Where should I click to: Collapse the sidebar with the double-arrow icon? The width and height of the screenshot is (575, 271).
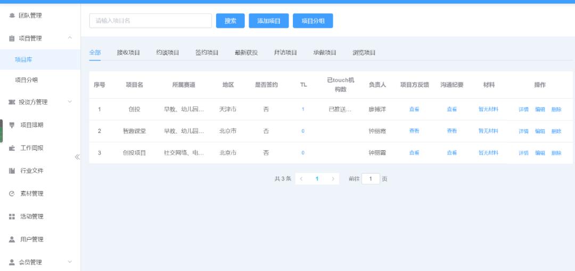pos(77,157)
